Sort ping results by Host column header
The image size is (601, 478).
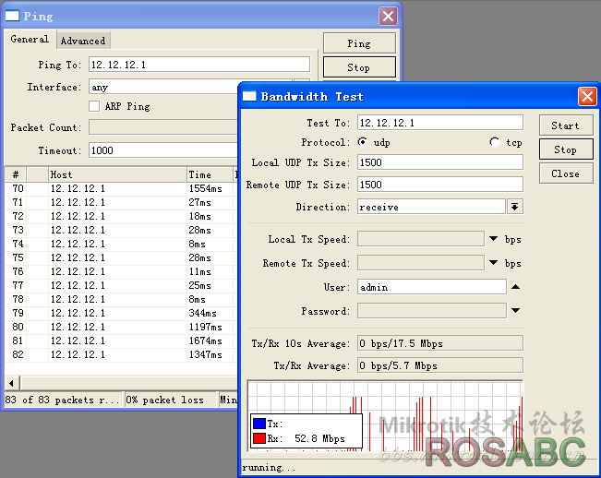point(117,174)
